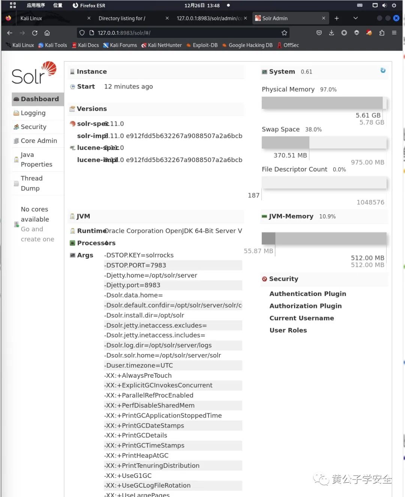Click the User Roles label

coord(288,330)
